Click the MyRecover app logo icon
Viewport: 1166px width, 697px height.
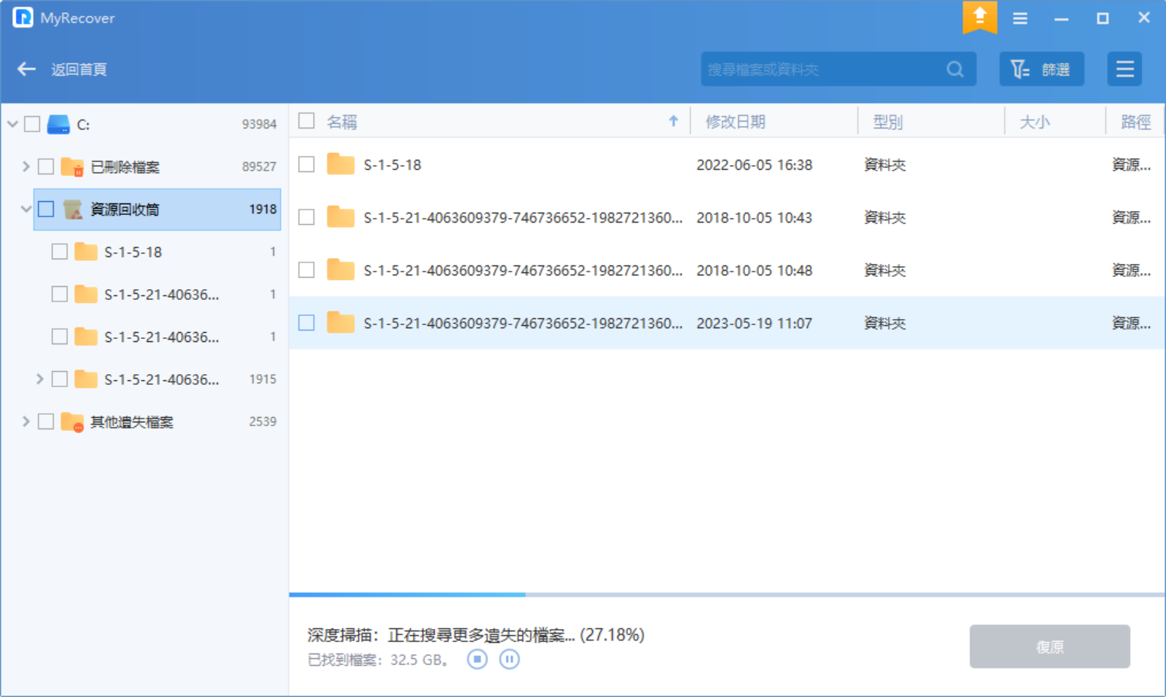click(x=23, y=17)
